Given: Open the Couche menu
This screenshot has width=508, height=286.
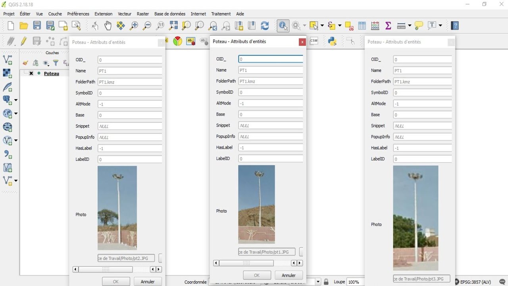Looking at the screenshot, I should pyautogui.click(x=55, y=14).
